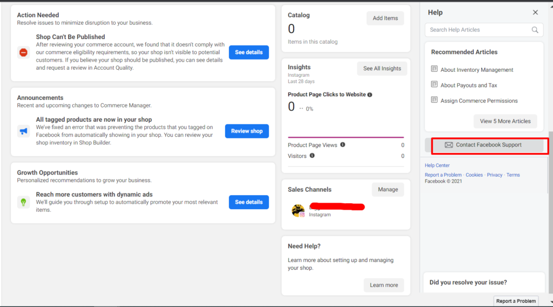Viewport: 553px width, 307px height.
Task: Click Report a Problem footer link
Action: 443,175
